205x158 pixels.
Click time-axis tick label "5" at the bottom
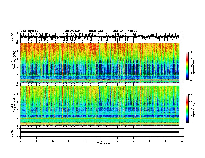point(101,141)
